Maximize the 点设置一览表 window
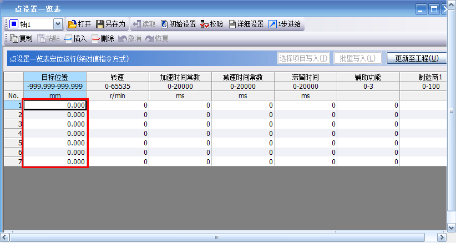This screenshot has width=456, height=243. click(x=434, y=9)
